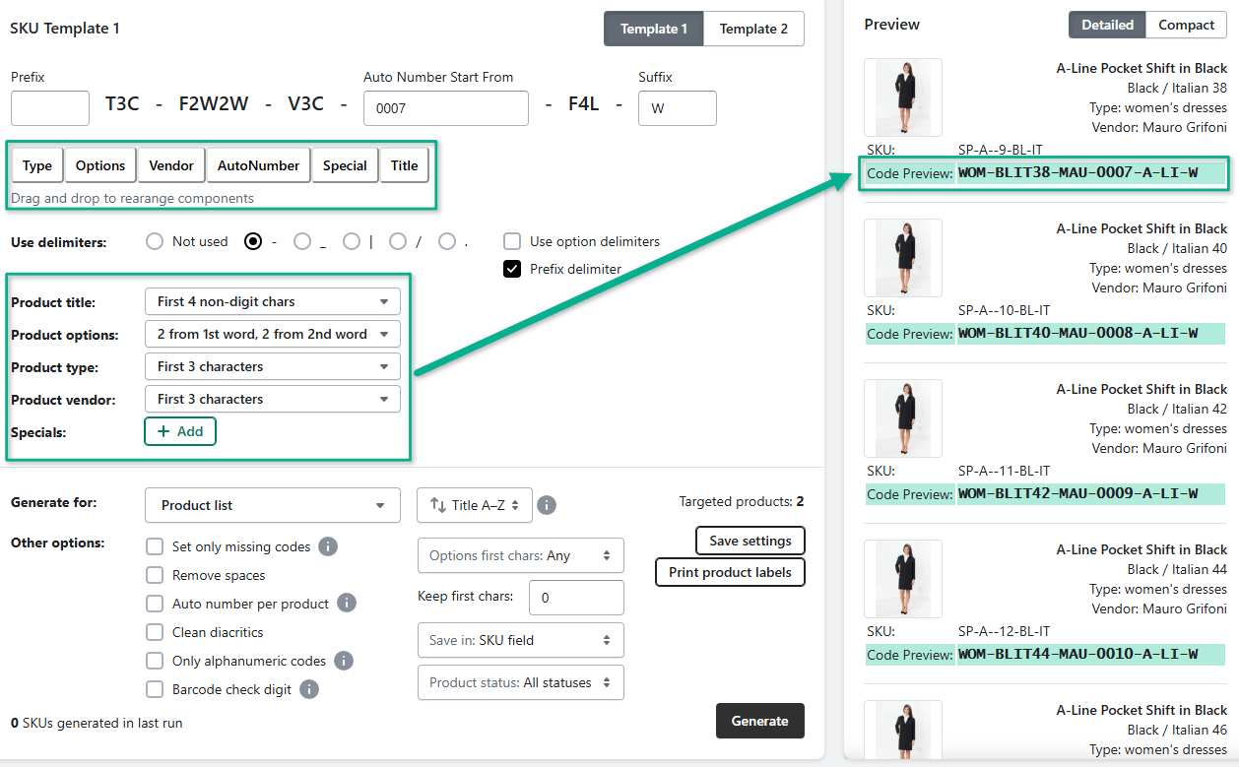The image size is (1239, 767).
Task: Click info icon next to Set only missing codes
Action: tap(329, 546)
